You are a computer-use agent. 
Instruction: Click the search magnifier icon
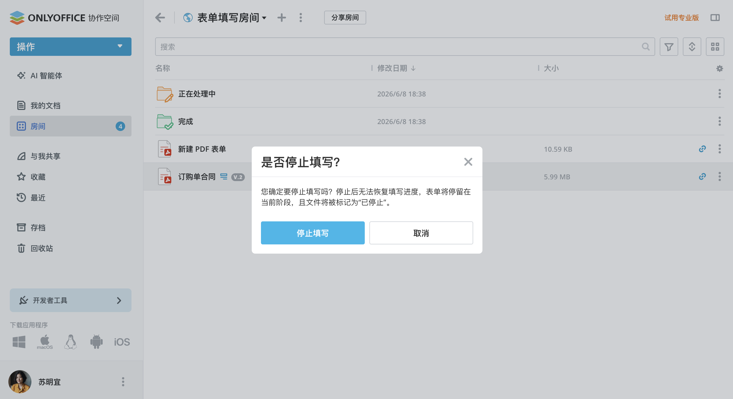click(x=646, y=47)
